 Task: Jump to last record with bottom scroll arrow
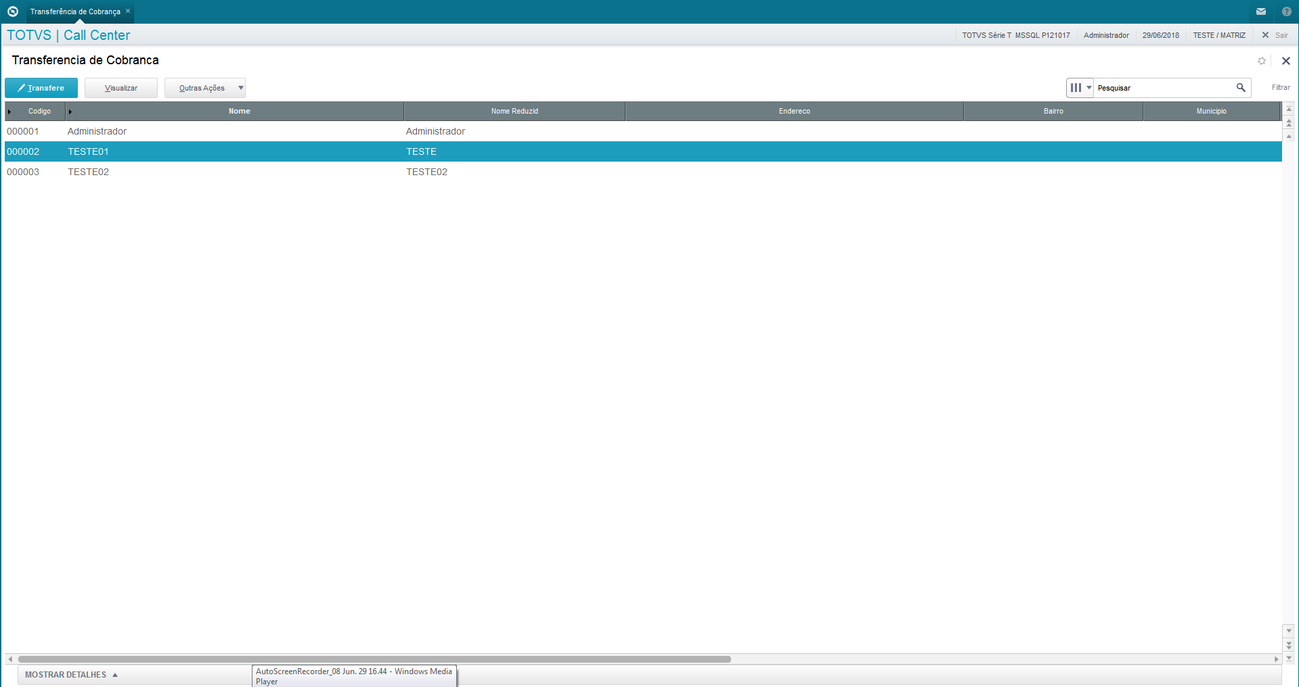pyautogui.click(x=1289, y=658)
